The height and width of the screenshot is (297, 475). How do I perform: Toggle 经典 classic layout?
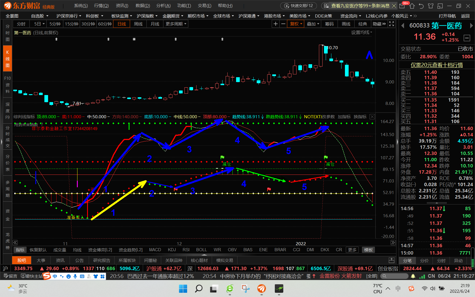[362, 24]
